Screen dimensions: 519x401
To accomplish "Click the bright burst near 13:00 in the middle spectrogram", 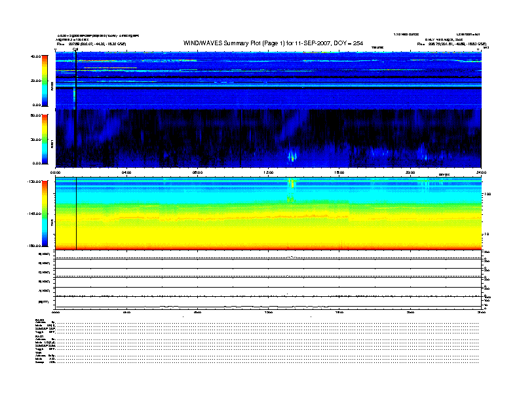I will 292,156.
